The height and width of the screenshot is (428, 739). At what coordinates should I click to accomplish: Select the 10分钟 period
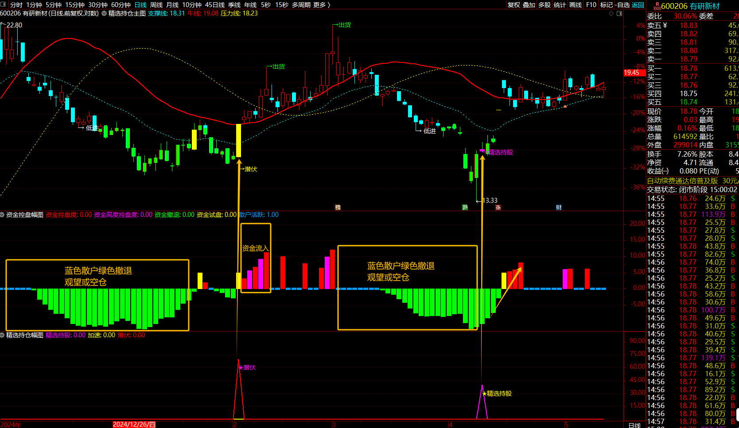coord(192,5)
